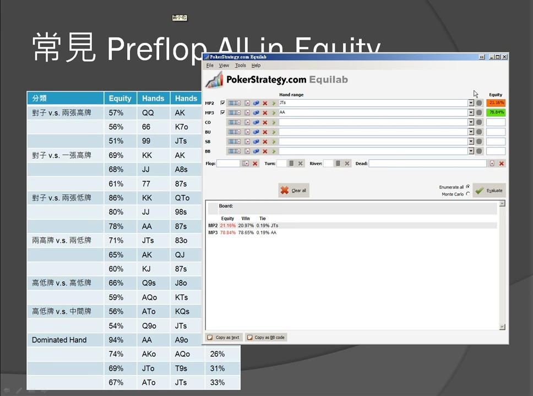Click the green arrow in SB row
The image size is (533, 396).
pyautogui.click(x=274, y=142)
